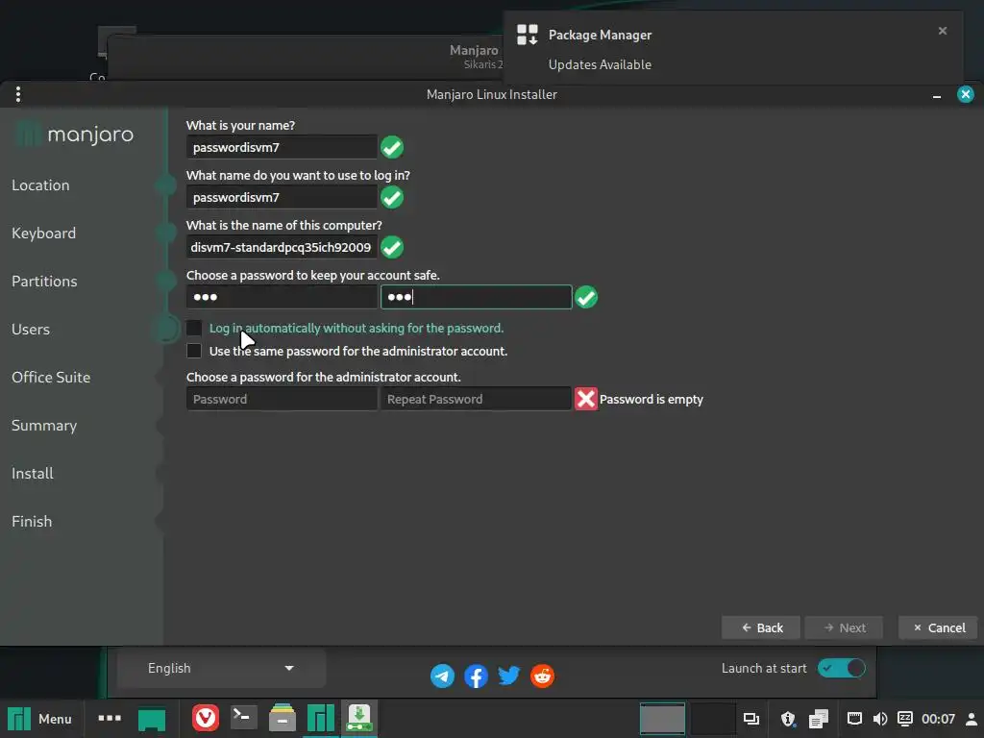Cancel the installation
This screenshot has width=984, height=738.
tap(938, 627)
